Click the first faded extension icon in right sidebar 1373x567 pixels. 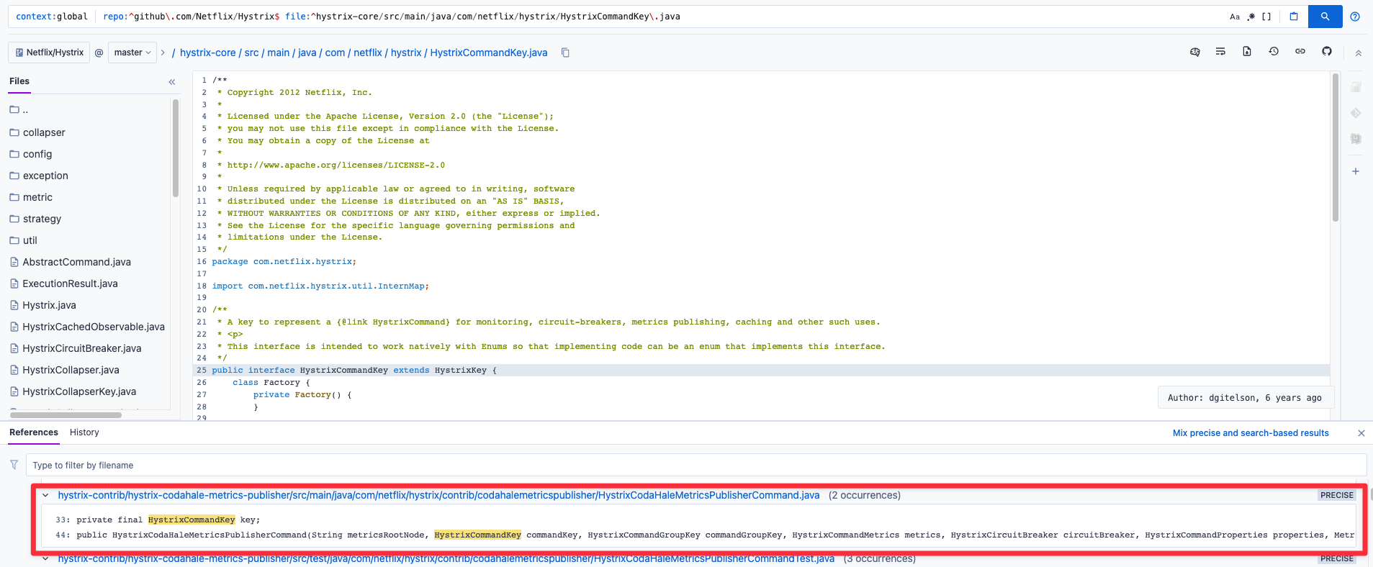tap(1356, 87)
